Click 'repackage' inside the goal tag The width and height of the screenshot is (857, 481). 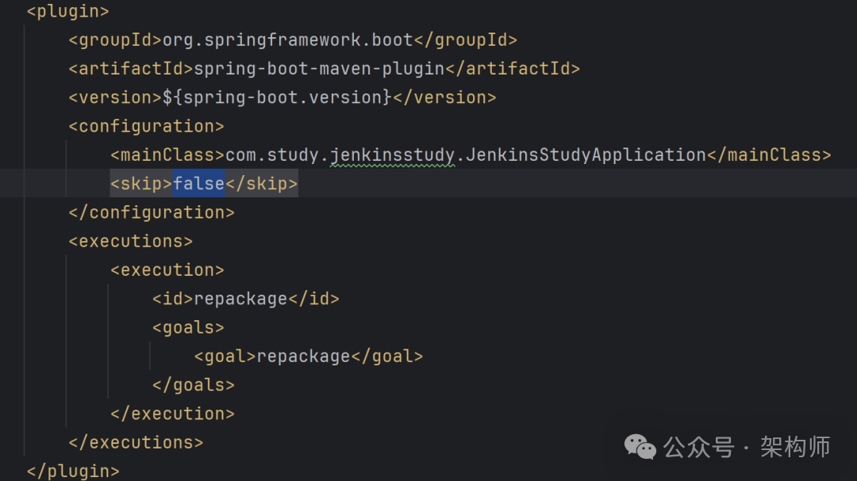click(303, 357)
